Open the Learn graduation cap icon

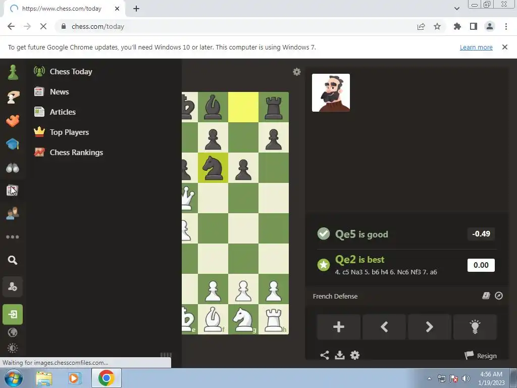[13, 144]
